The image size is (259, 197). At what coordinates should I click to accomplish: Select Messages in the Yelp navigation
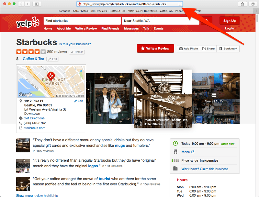pyautogui.click(x=131, y=28)
